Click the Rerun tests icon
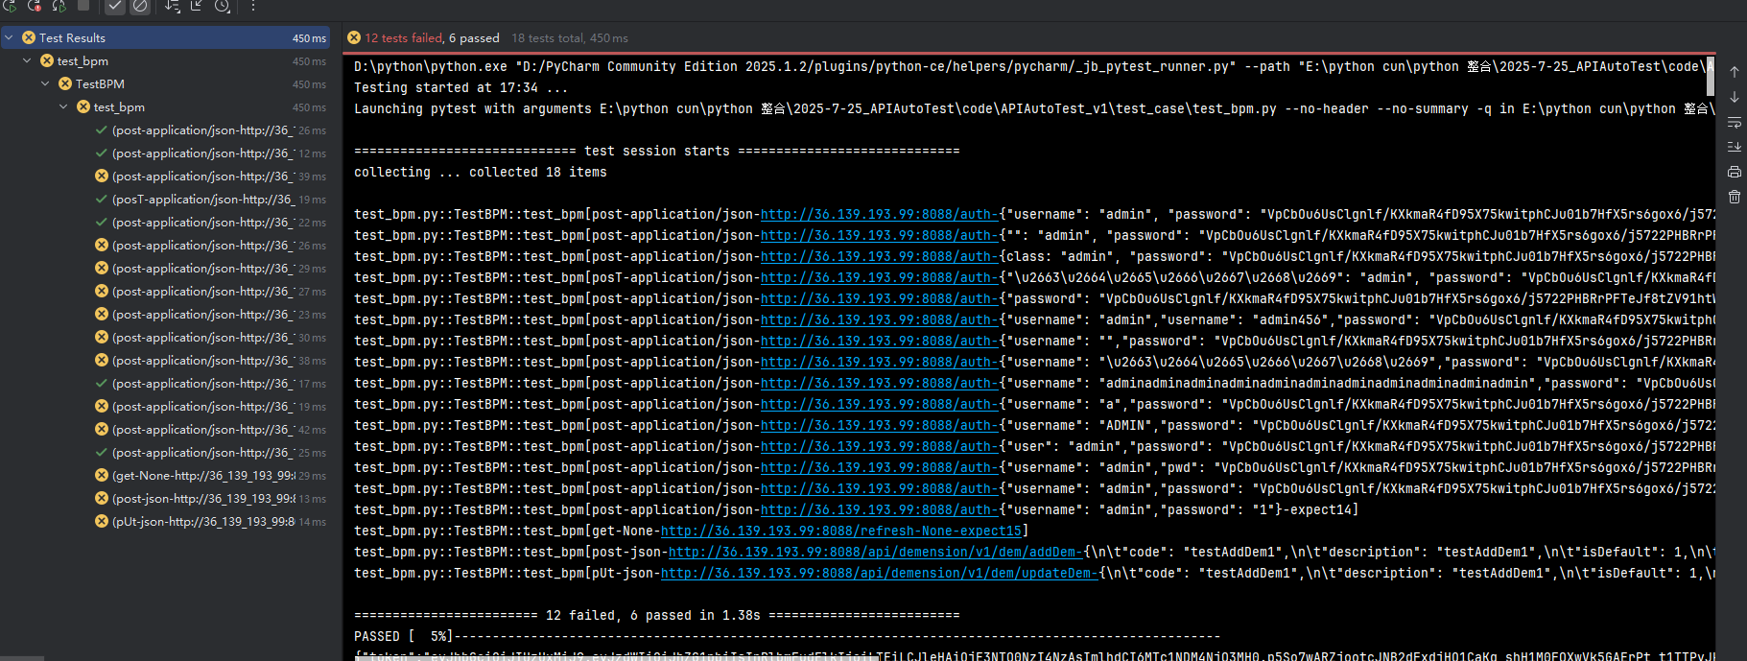Screen dimensions: 1747x661 pyautogui.click(x=10, y=6)
